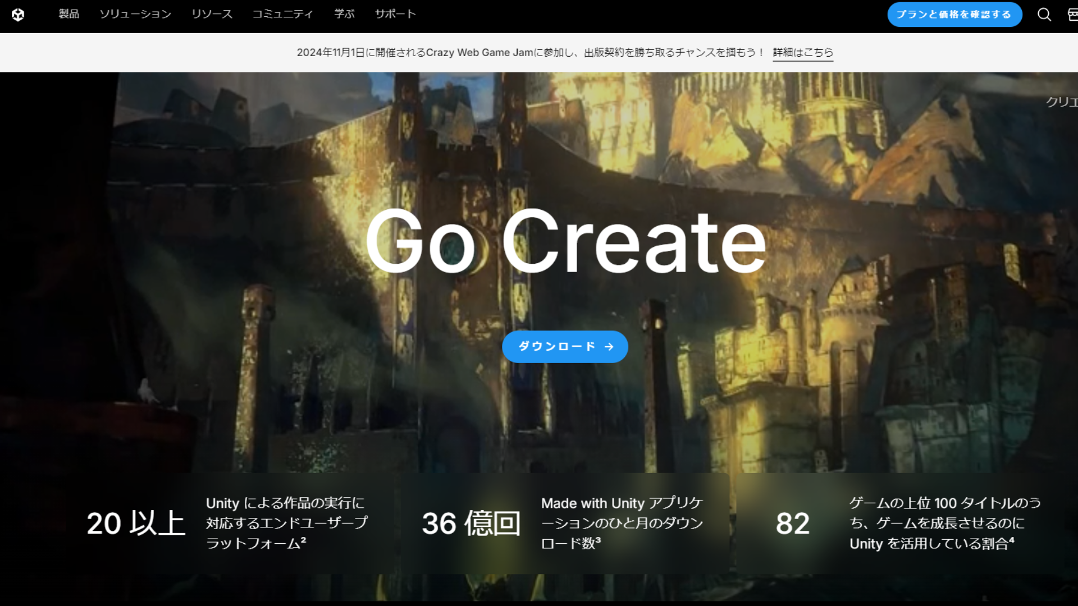Viewport: 1078px width, 606px height.
Task: Open the サポート menu
Action: [x=395, y=14]
